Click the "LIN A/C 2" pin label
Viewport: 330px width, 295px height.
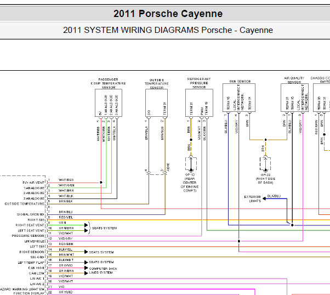tap(37, 284)
